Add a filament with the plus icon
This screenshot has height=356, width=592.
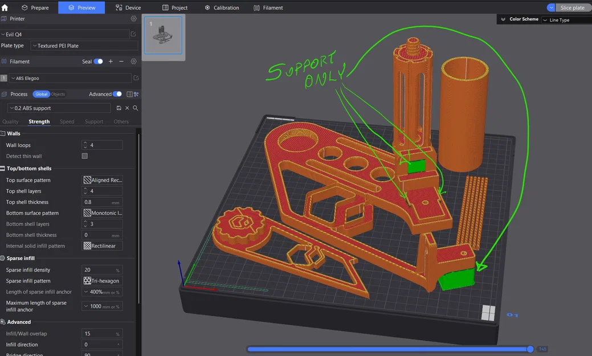(x=111, y=61)
